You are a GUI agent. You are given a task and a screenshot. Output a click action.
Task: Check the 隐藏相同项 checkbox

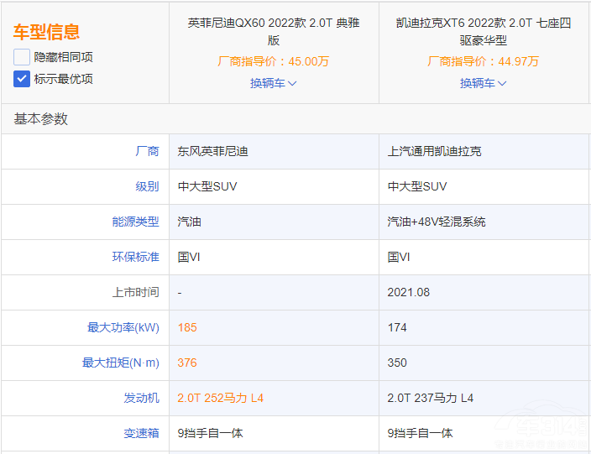click(22, 57)
